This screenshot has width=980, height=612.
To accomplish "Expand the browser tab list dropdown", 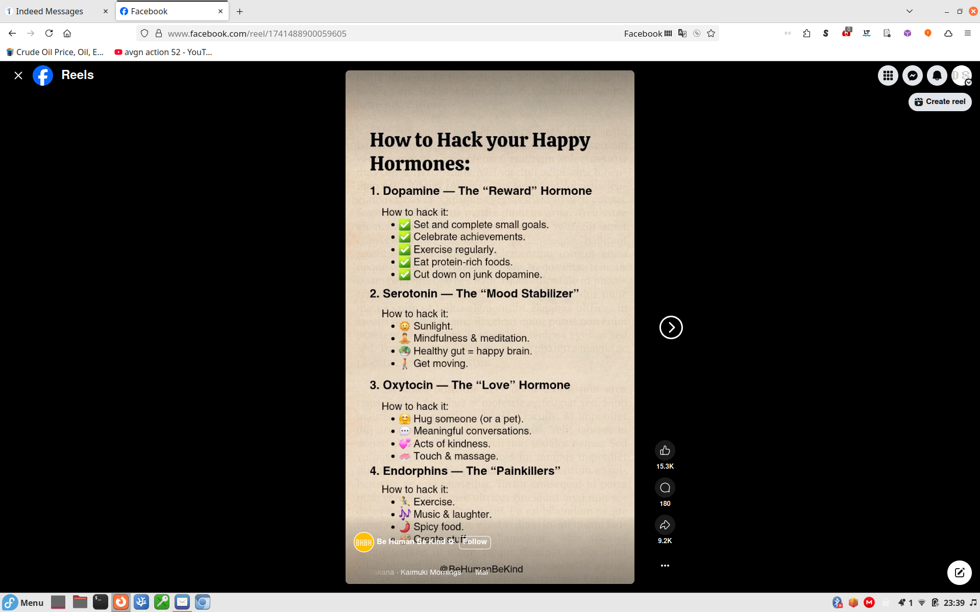I will pyautogui.click(x=909, y=11).
